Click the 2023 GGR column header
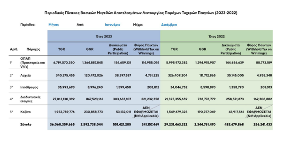This screenshot has height=149, width=284. pos(90,49)
